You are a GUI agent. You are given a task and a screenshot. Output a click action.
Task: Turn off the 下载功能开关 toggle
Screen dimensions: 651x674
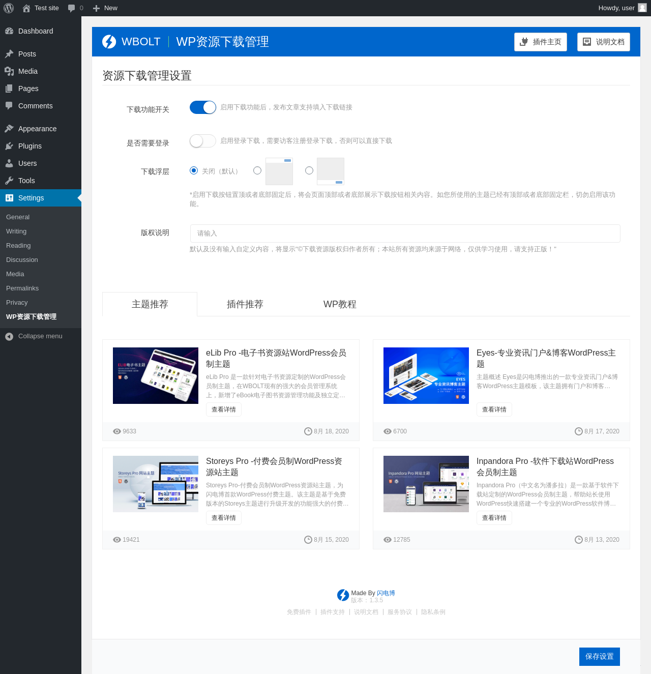(x=203, y=107)
